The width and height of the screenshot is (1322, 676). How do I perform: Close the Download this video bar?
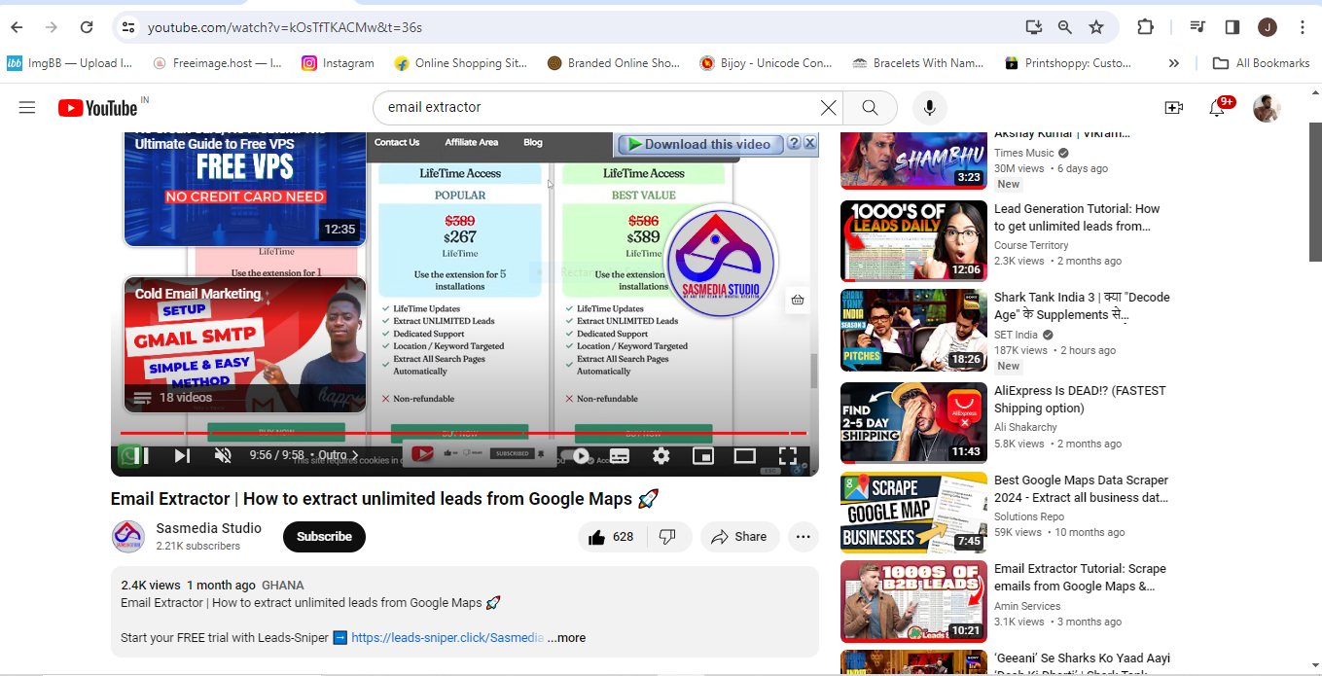click(x=809, y=143)
